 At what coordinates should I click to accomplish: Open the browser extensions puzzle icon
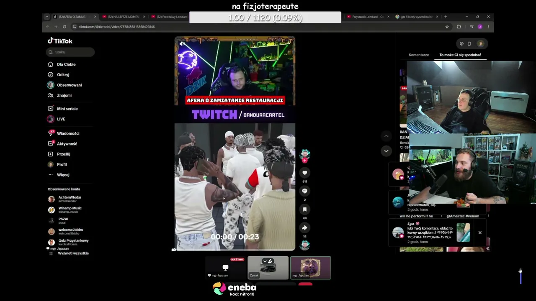(459, 27)
